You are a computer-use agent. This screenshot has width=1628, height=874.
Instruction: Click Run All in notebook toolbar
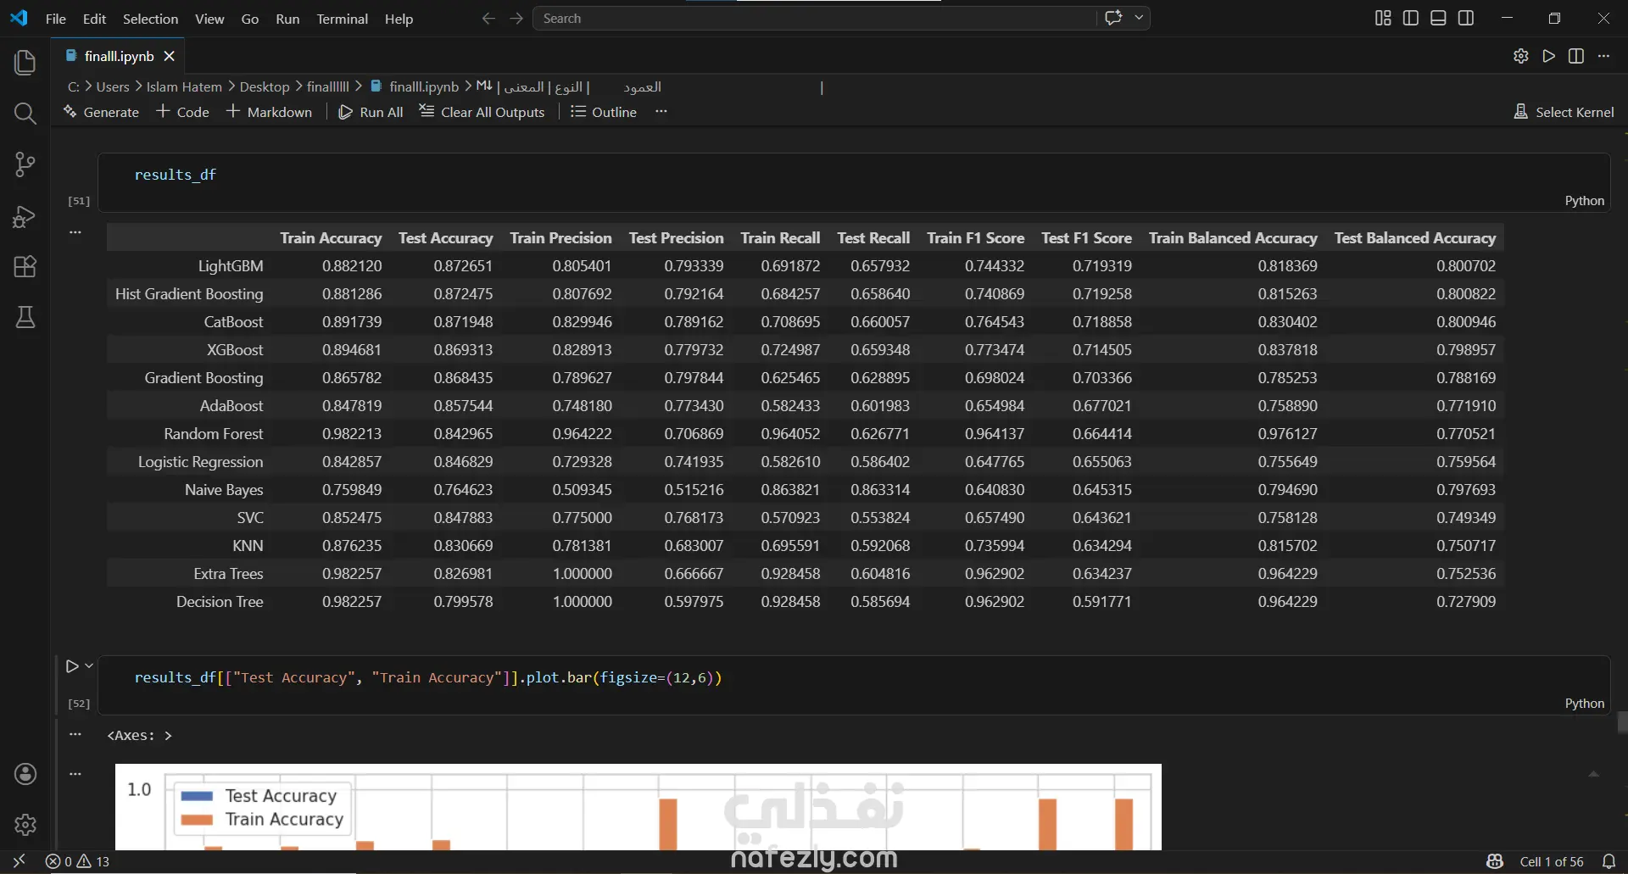pos(371,112)
